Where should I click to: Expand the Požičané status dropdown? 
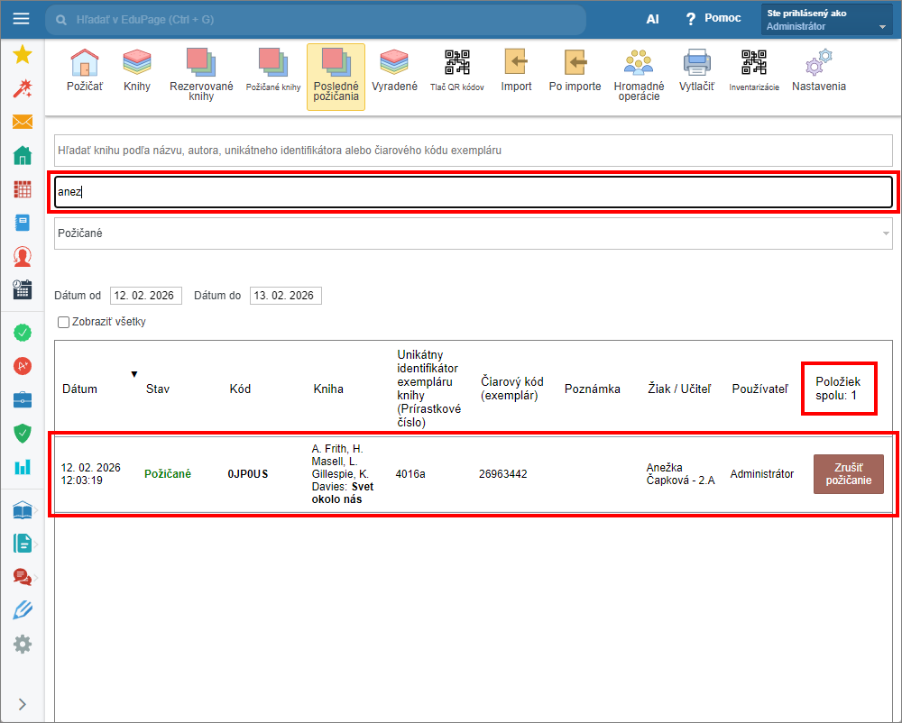point(474,233)
